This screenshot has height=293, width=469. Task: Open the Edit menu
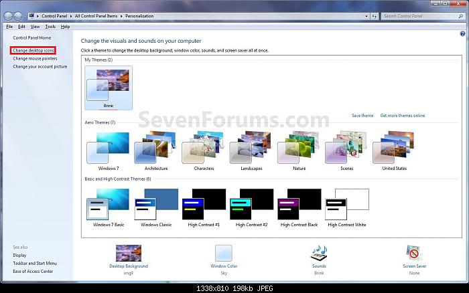point(21,27)
